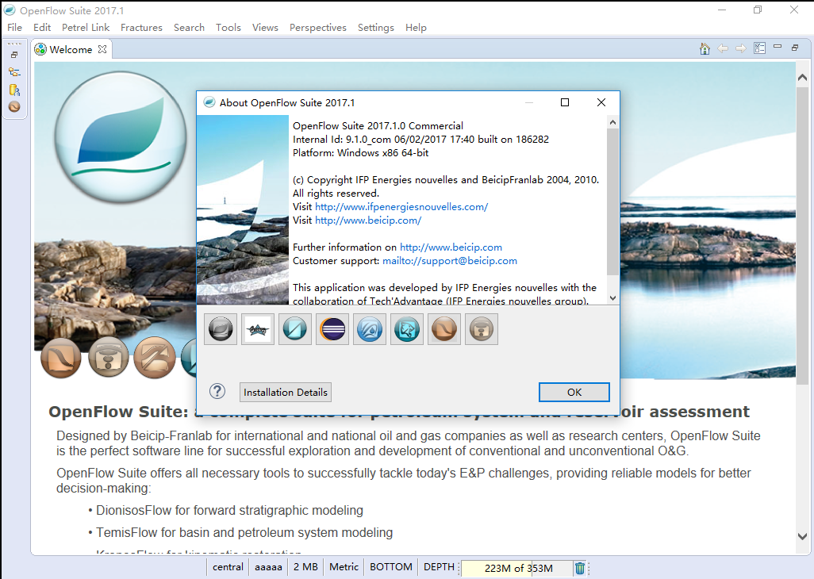Open the database user view in left sidebar

coord(14,90)
